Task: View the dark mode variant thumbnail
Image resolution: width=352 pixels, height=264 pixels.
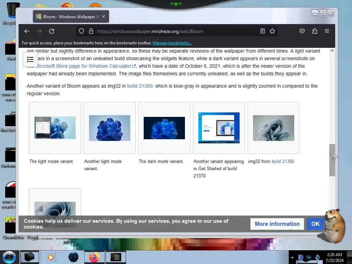Action: pyautogui.click(x=164, y=128)
